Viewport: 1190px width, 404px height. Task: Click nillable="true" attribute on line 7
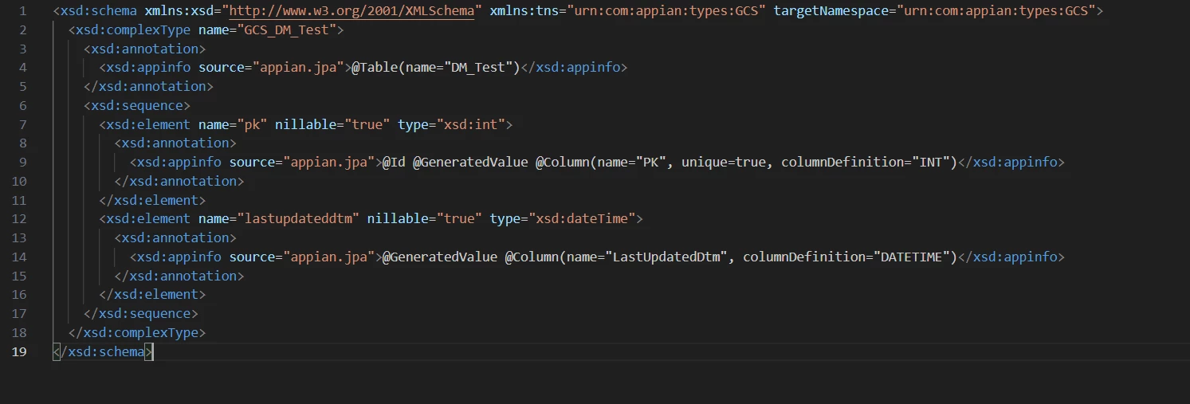[x=332, y=124]
